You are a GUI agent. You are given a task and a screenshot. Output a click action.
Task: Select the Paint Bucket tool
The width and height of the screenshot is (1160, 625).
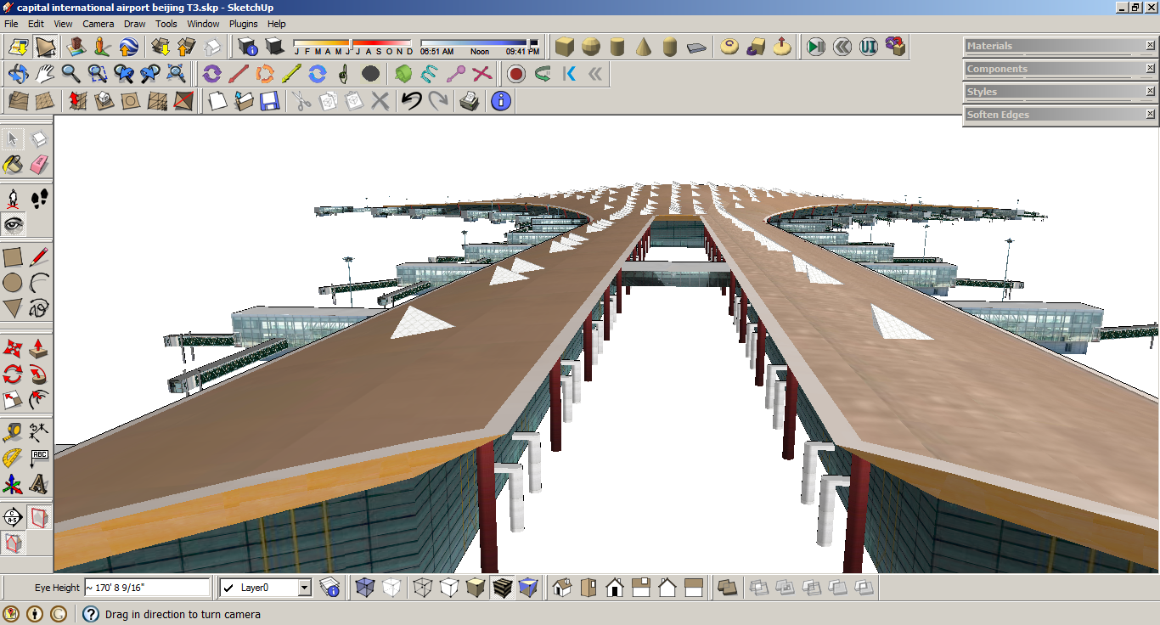(x=13, y=164)
